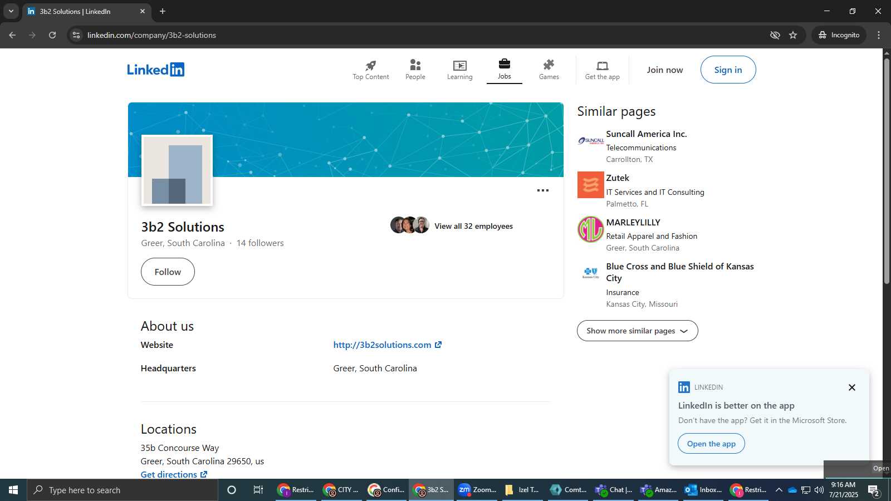
Task: Click Open the app button
Action: [x=711, y=444]
